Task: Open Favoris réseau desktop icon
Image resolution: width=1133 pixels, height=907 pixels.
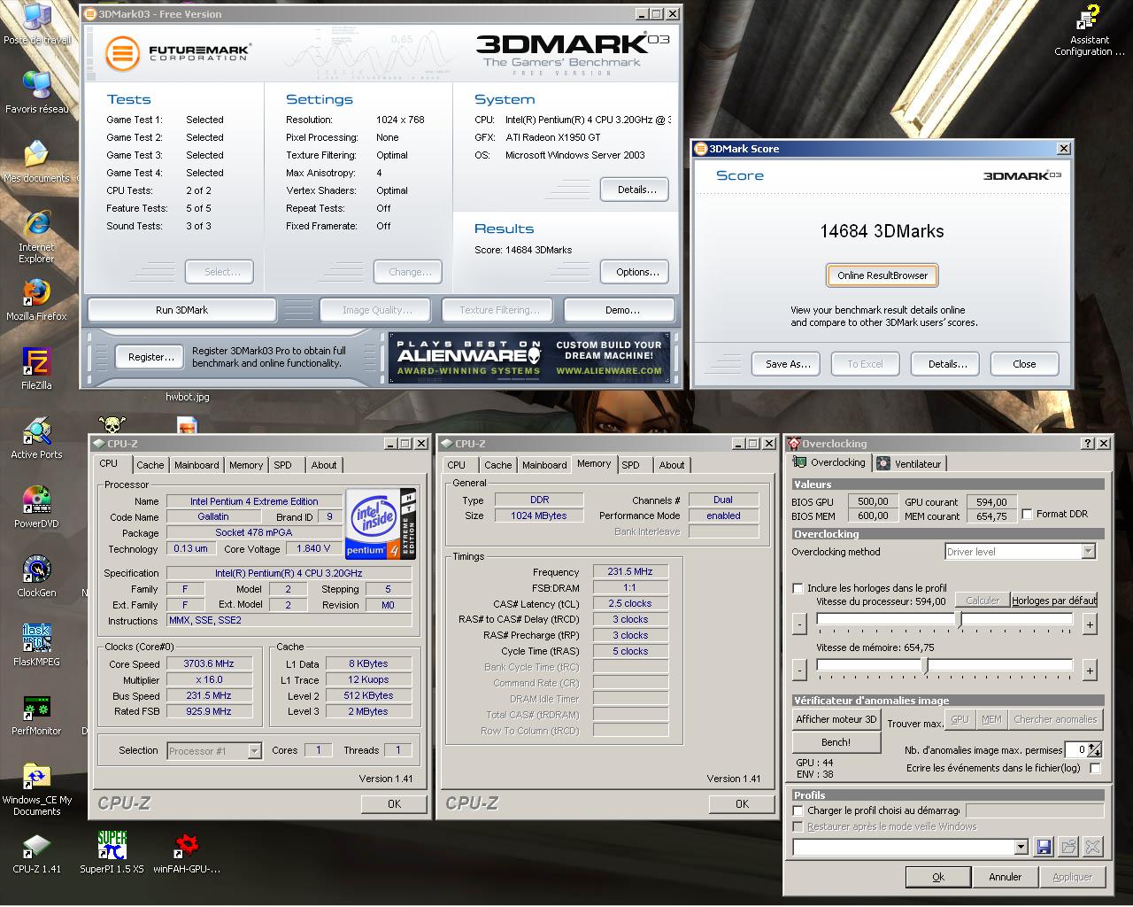Action: (36, 86)
